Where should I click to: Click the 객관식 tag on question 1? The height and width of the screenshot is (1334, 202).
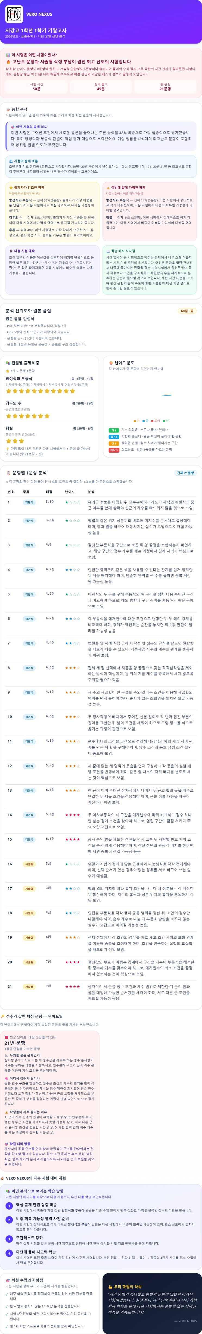30,502
